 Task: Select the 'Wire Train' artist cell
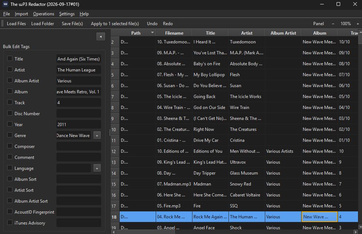tap(247, 108)
